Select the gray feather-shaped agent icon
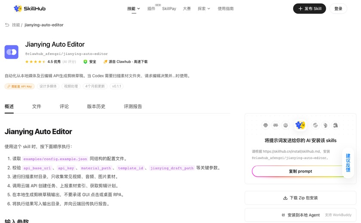 [x=325, y=125]
